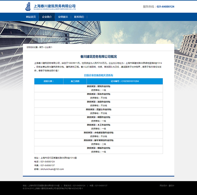197x195 pixels.
Task: Click the Chunchuan company logo icon
Action: point(28,7)
